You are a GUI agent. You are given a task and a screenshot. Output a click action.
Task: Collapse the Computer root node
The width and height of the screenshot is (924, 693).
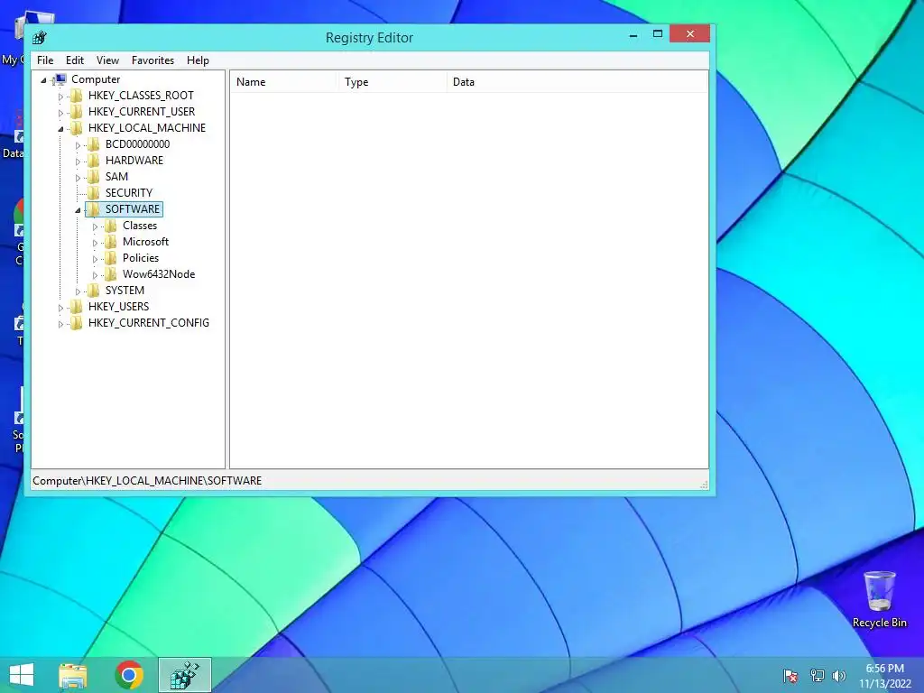[43, 80]
